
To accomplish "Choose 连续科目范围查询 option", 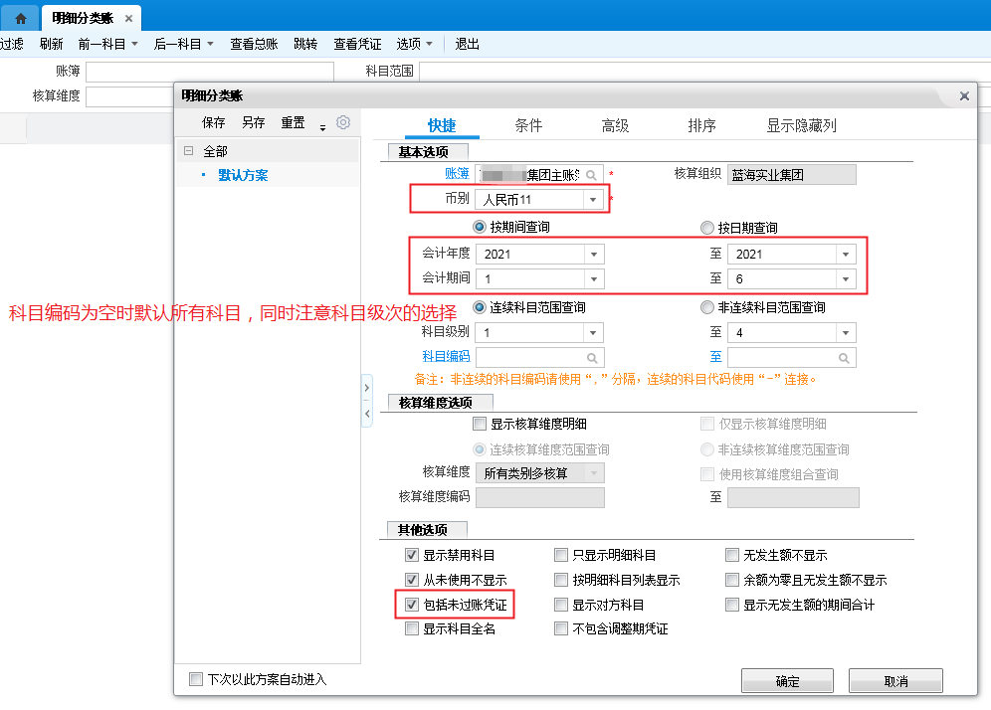I will coord(480,307).
